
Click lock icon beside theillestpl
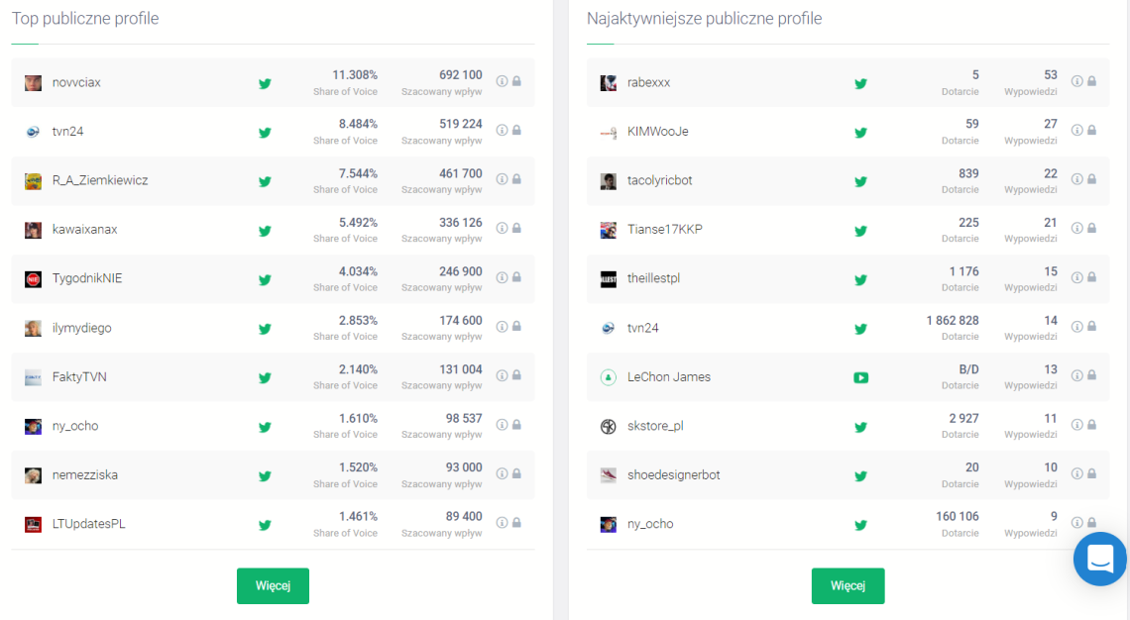(x=1091, y=277)
